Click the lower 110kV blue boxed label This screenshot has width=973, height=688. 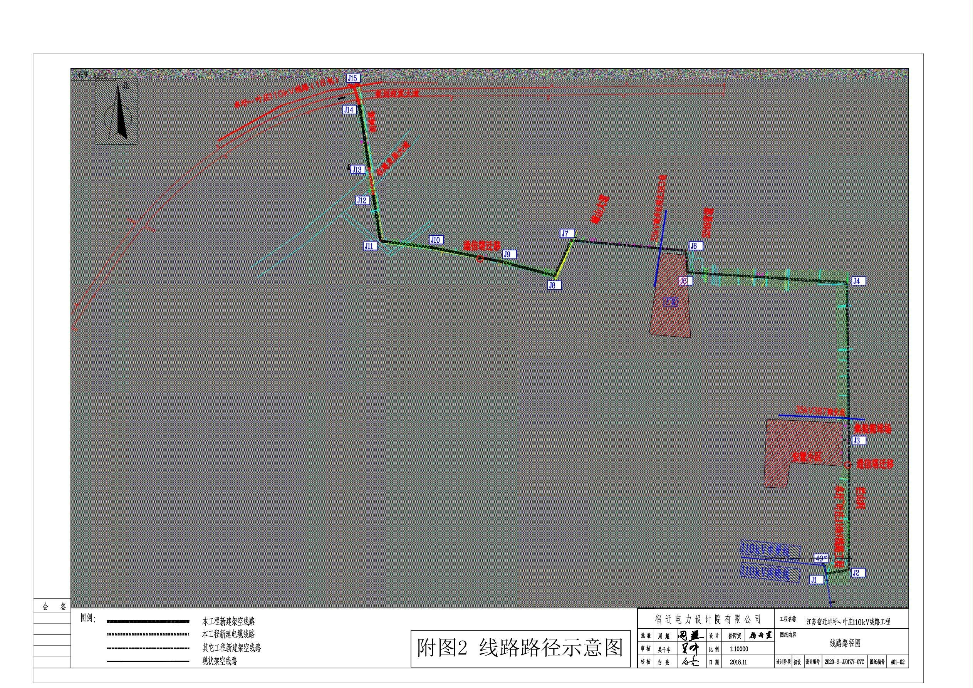coord(770,573)
